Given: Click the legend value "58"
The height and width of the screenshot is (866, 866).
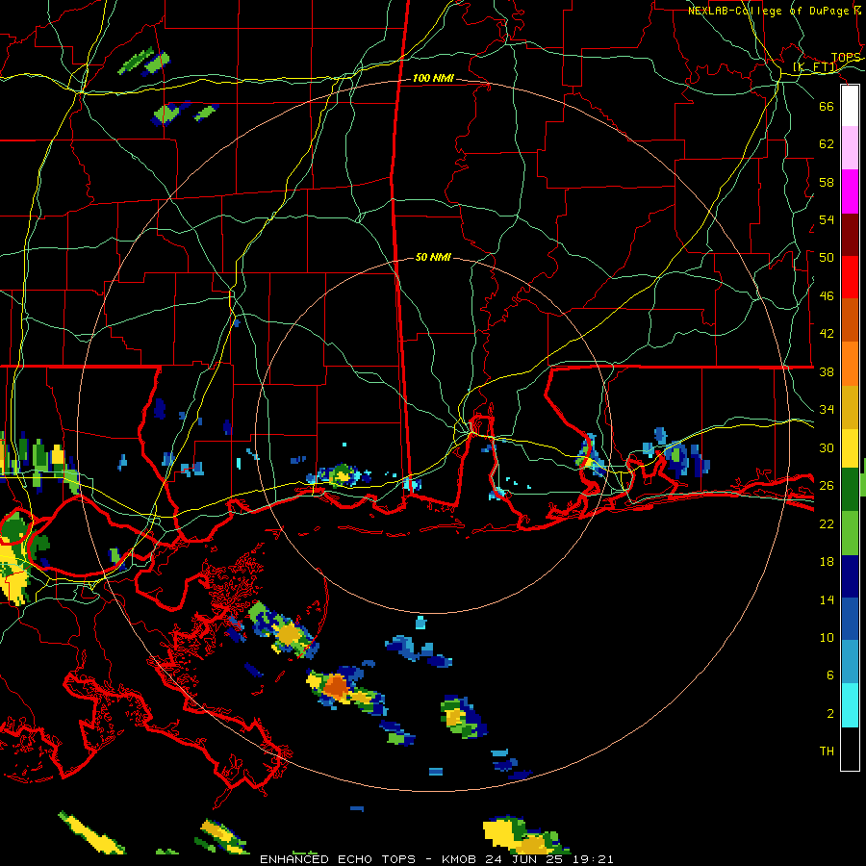Looking at the screenshot, I should coord(827,182).
